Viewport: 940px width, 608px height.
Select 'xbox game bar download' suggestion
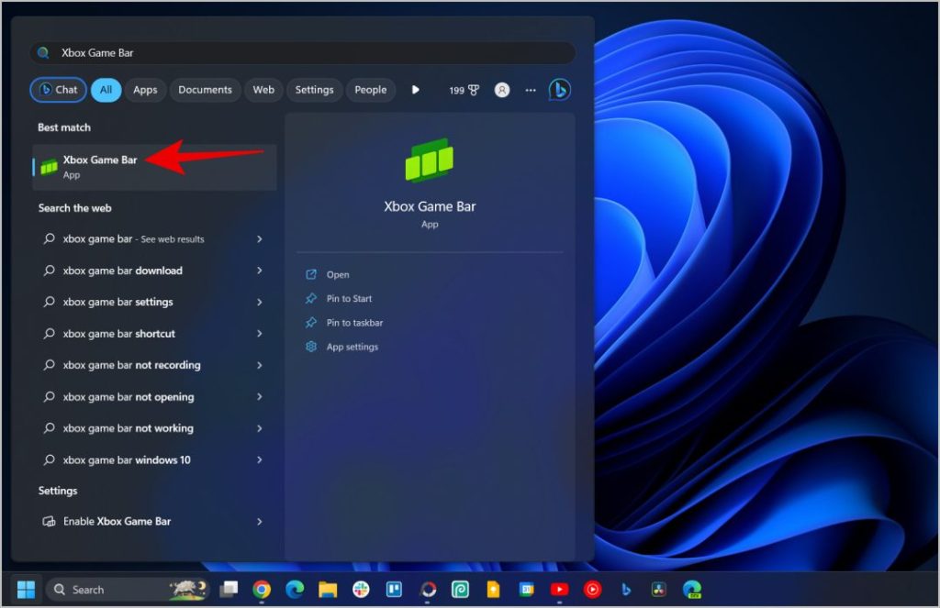point(154,271)
